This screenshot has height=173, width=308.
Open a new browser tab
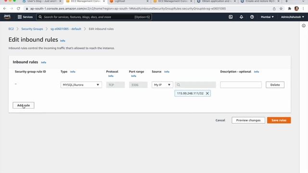287,1
